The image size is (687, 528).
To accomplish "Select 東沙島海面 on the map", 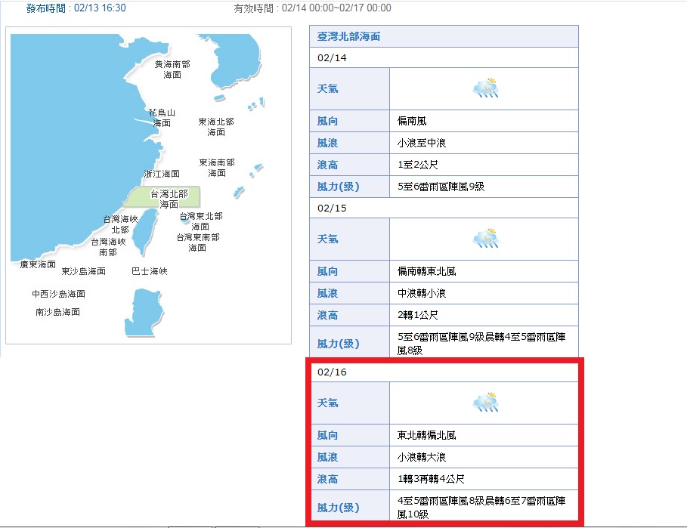I will coord(84,271).
